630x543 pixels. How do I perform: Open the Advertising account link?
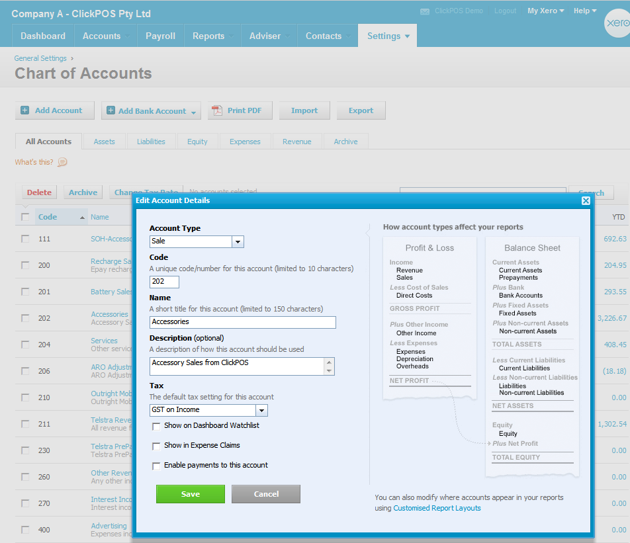(109, 526)
